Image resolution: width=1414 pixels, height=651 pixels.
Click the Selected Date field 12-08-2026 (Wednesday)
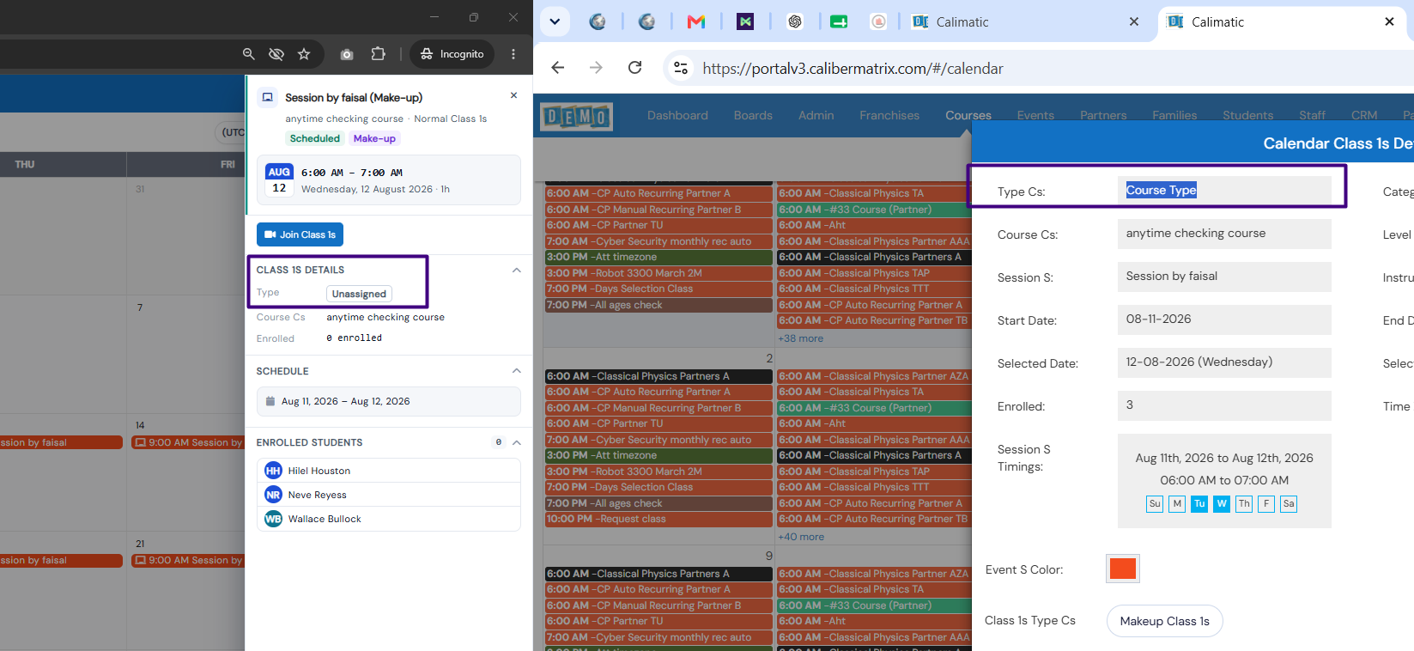[x=1224, y=362]
